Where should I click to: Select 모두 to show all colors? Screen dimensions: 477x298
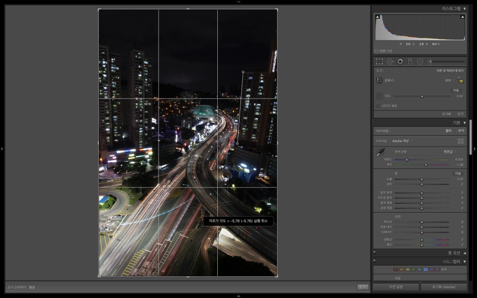tap(444, 269)
